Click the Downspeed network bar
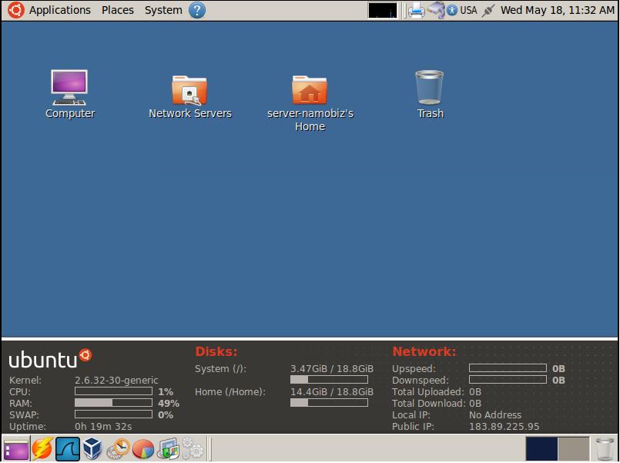 click(508, 380)
